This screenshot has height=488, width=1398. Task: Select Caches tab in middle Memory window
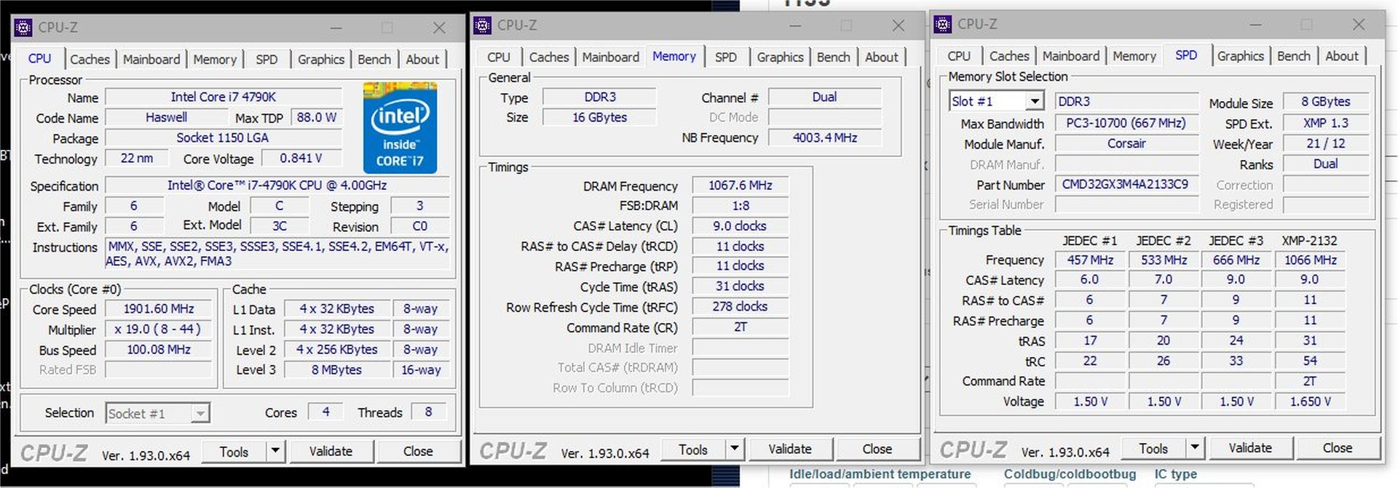[x=549, y=57]
